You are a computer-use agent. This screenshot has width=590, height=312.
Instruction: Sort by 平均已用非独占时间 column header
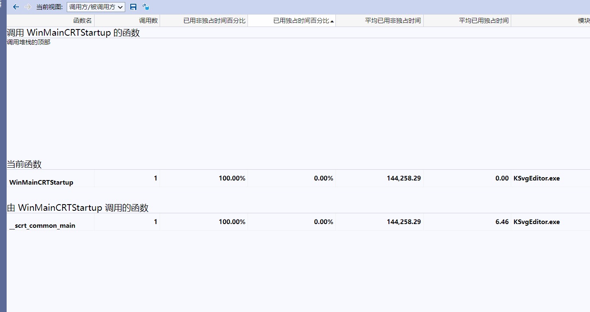[380, 21]
